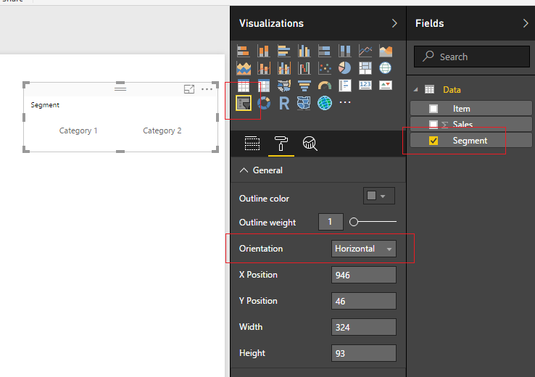Select the scatter chart visual
The image size is (535, 377).
pos(325,68)
